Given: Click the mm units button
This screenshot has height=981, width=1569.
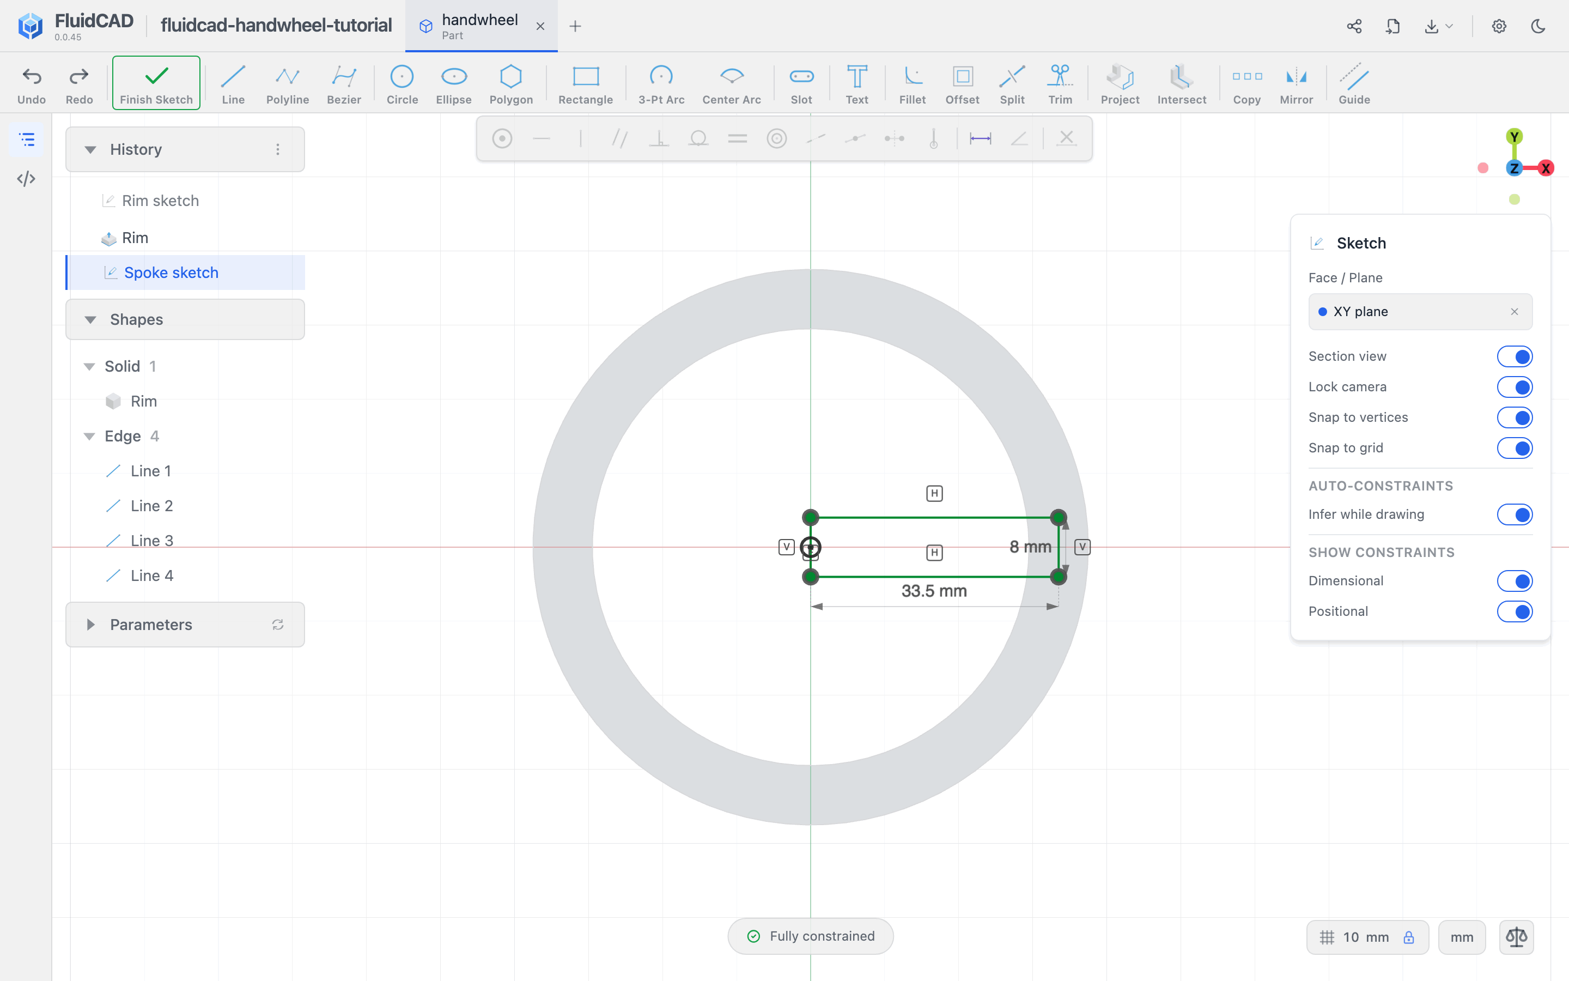Looking at the screenshot, I should pyautogui.click(x=1461, y=937).
